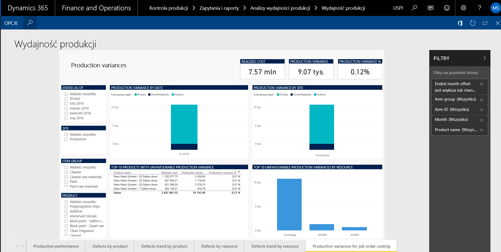Navigate to Zapytania i raporty breadcrumb
Viewport: 501px width, 252px height.
tap(219, 8)
